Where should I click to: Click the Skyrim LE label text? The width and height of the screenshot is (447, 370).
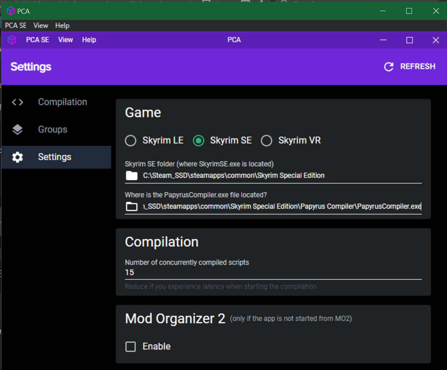point(163,140)
